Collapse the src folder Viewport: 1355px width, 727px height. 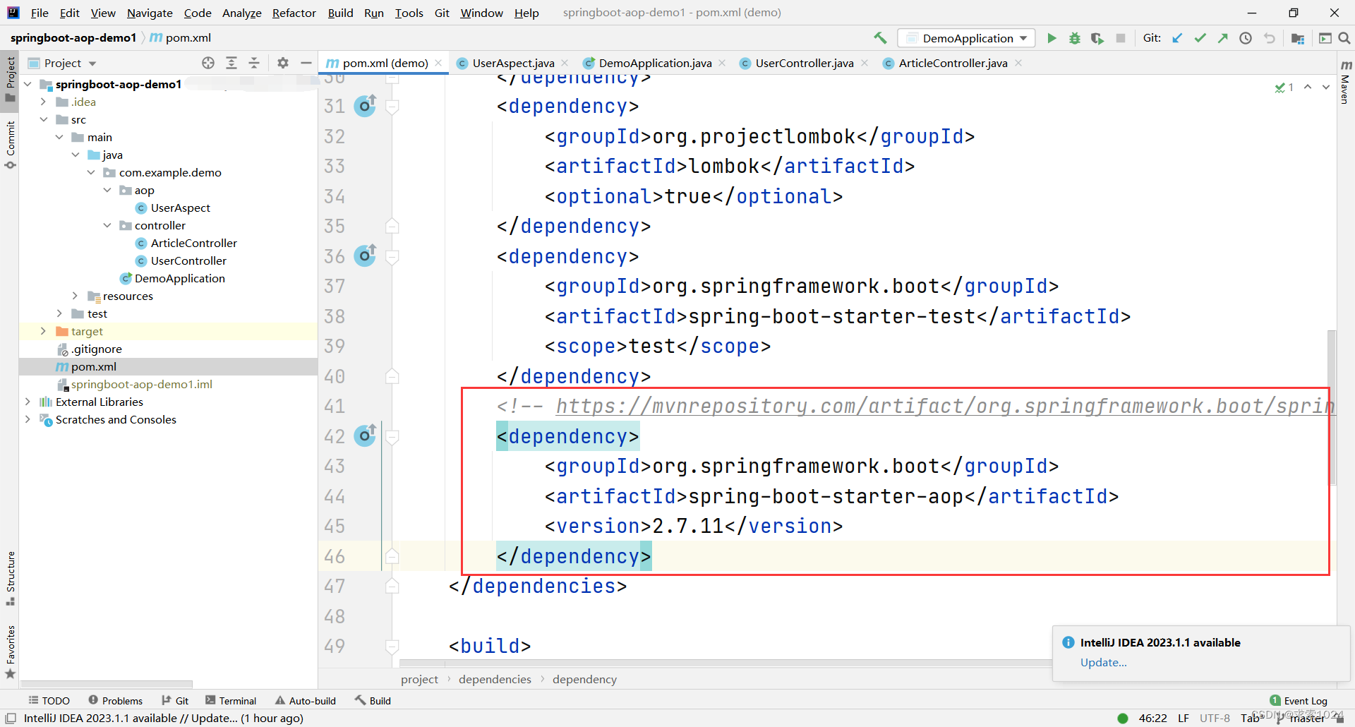pyautogui.click(x=43, y=119)
